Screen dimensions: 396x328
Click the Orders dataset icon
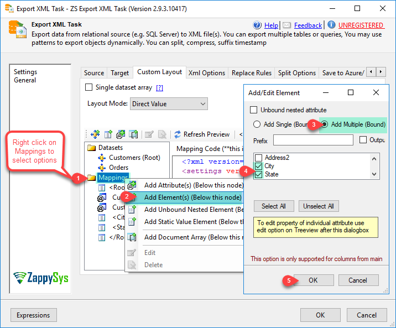[x=102, y=168]
